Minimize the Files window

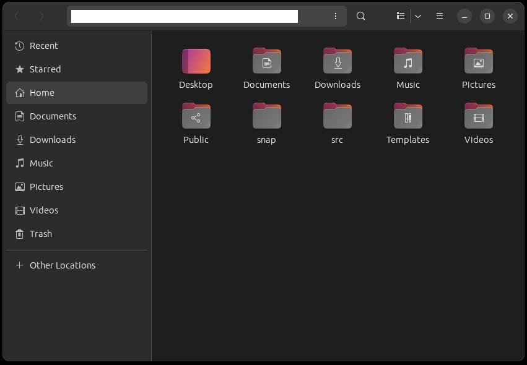pos(464,16)
